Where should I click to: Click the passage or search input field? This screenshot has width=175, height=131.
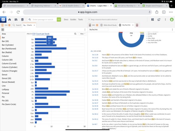pyautogui.click(x=44, y=19)
